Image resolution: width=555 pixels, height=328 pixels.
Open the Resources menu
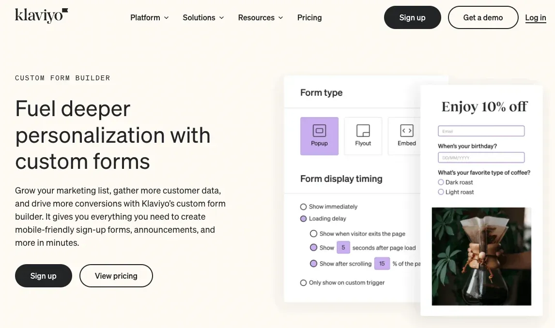261,18
